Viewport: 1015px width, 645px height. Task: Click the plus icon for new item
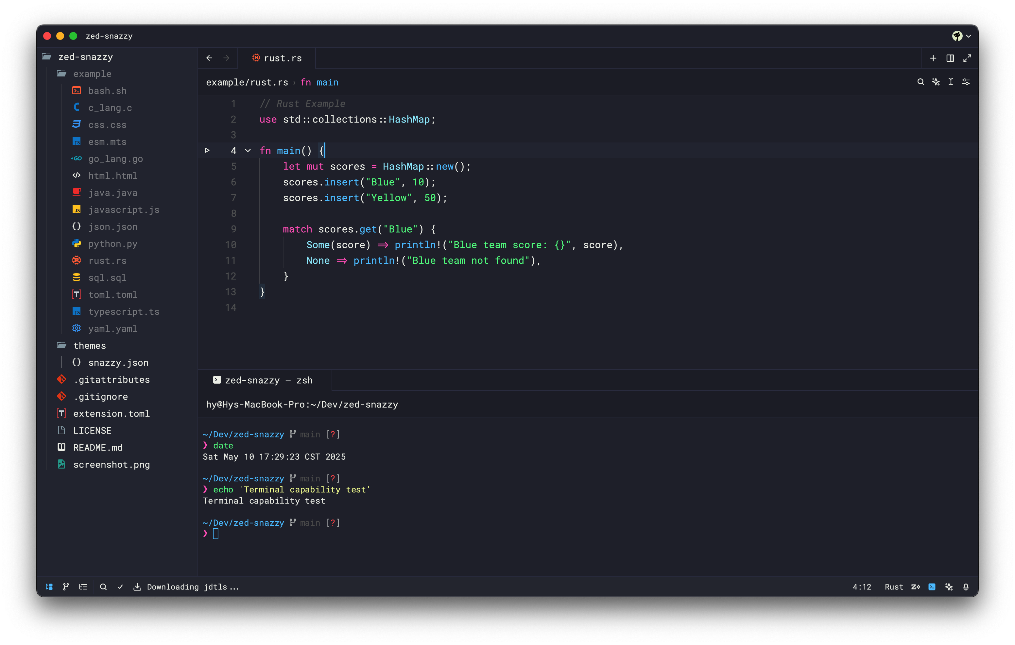(x=933, y=58)
